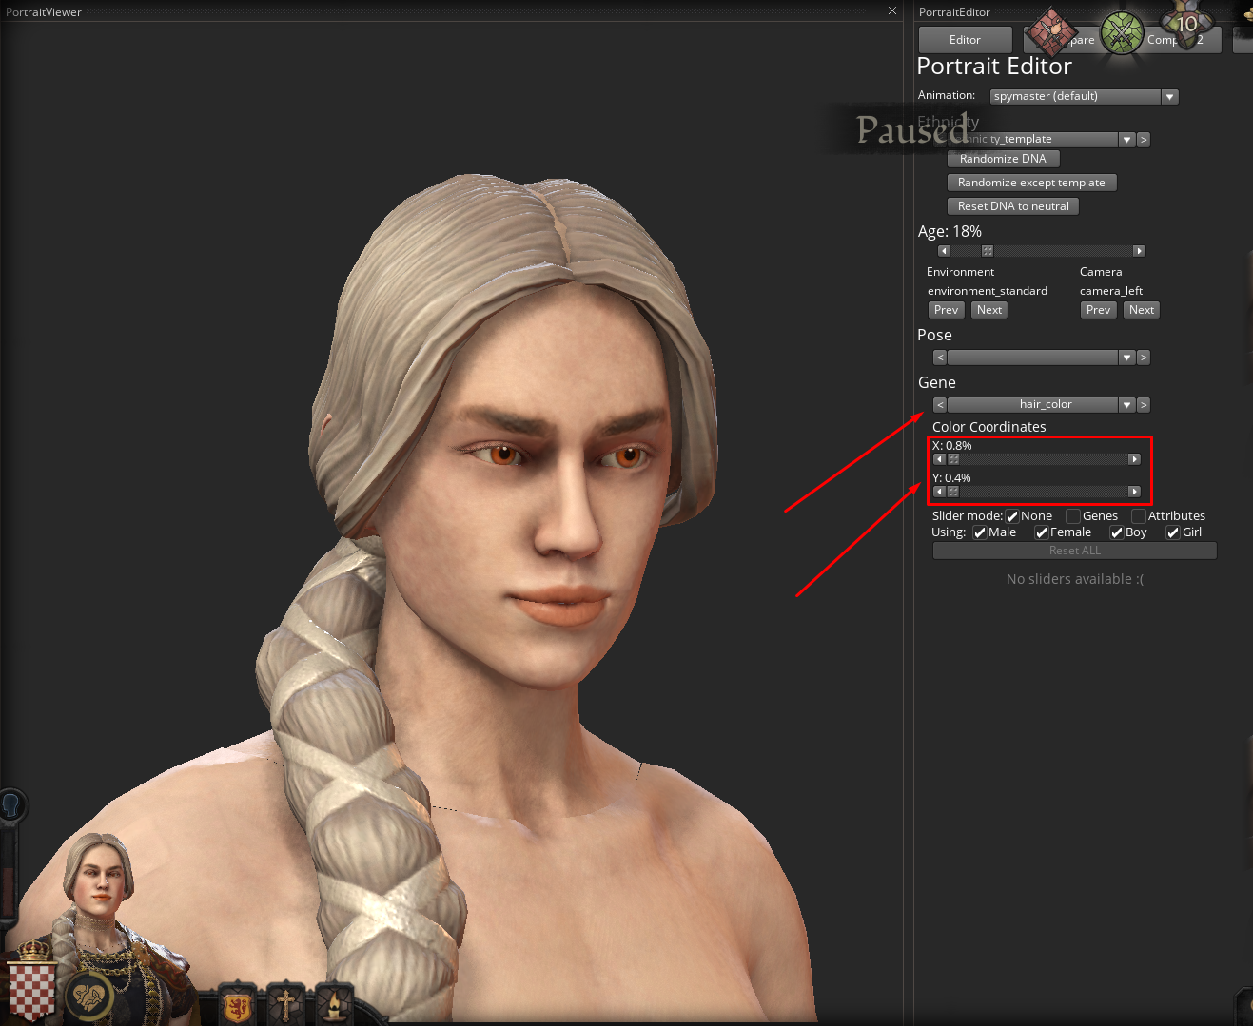Decrease Y color coordinate with left arrow
Screen dimensions: 1253x1026
pos(940,492)
